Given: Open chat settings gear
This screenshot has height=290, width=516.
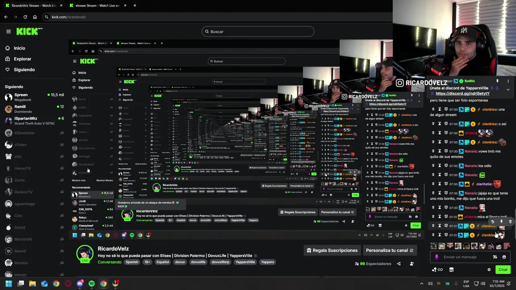Looking at the screenshot, I should click(x=489, y=270).
